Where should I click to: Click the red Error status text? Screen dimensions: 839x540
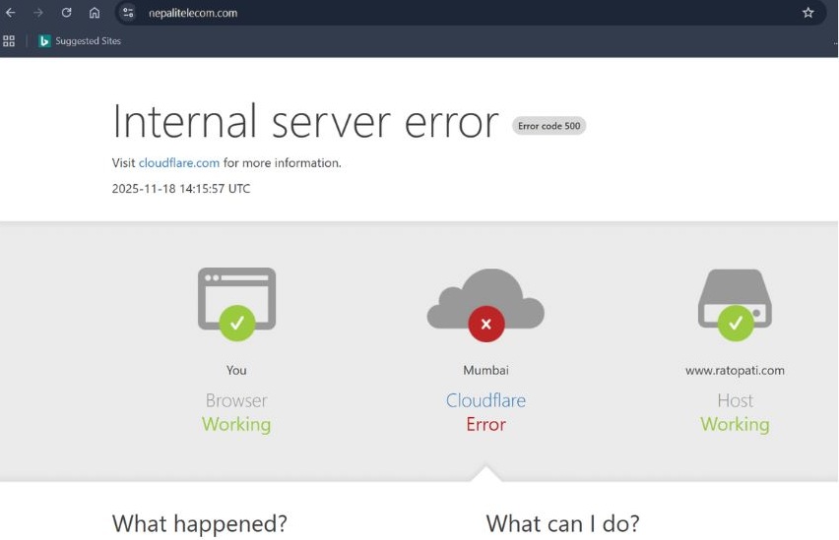coord(485,425)
